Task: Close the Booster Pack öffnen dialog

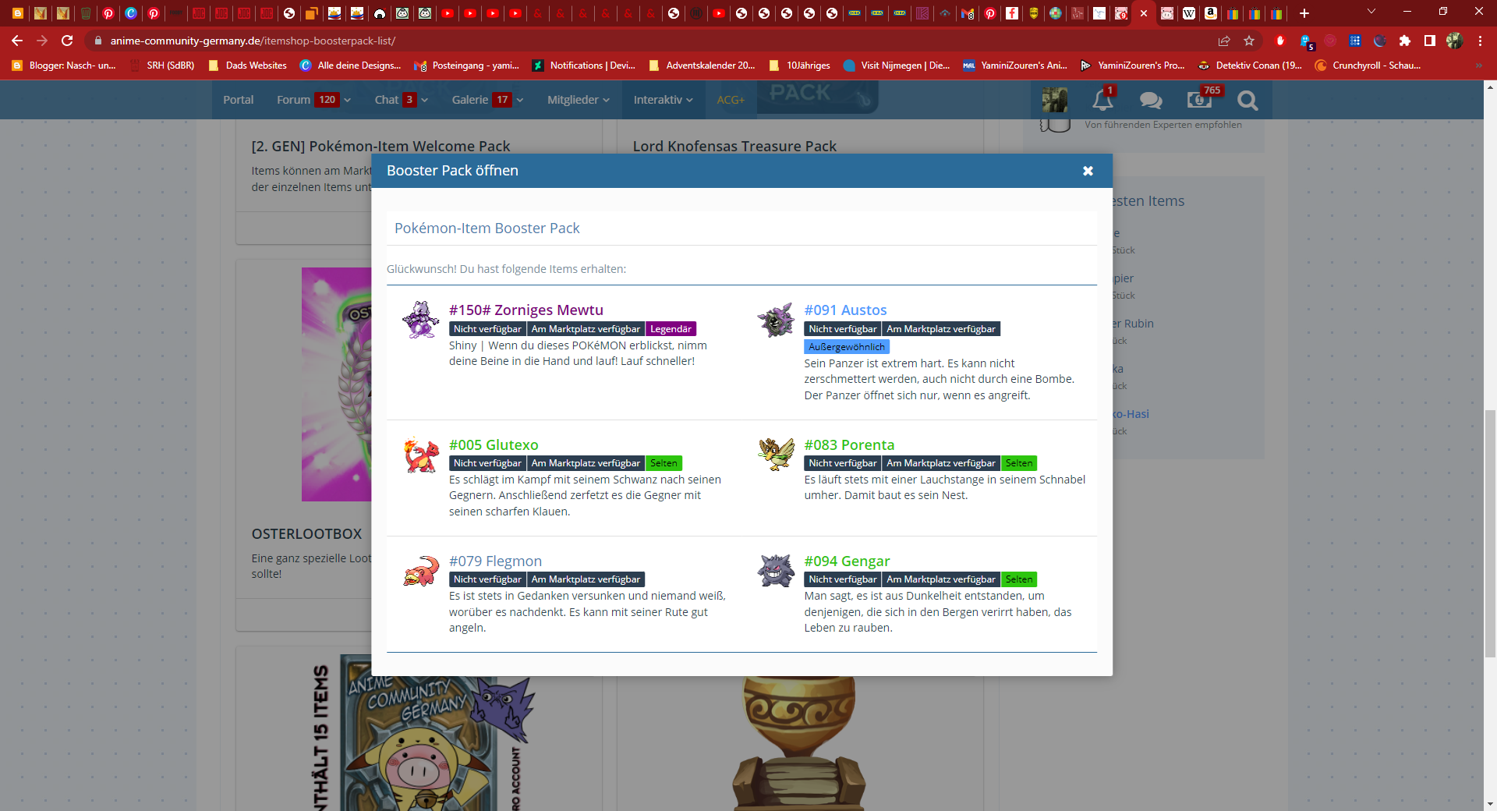Action: 1088,171
